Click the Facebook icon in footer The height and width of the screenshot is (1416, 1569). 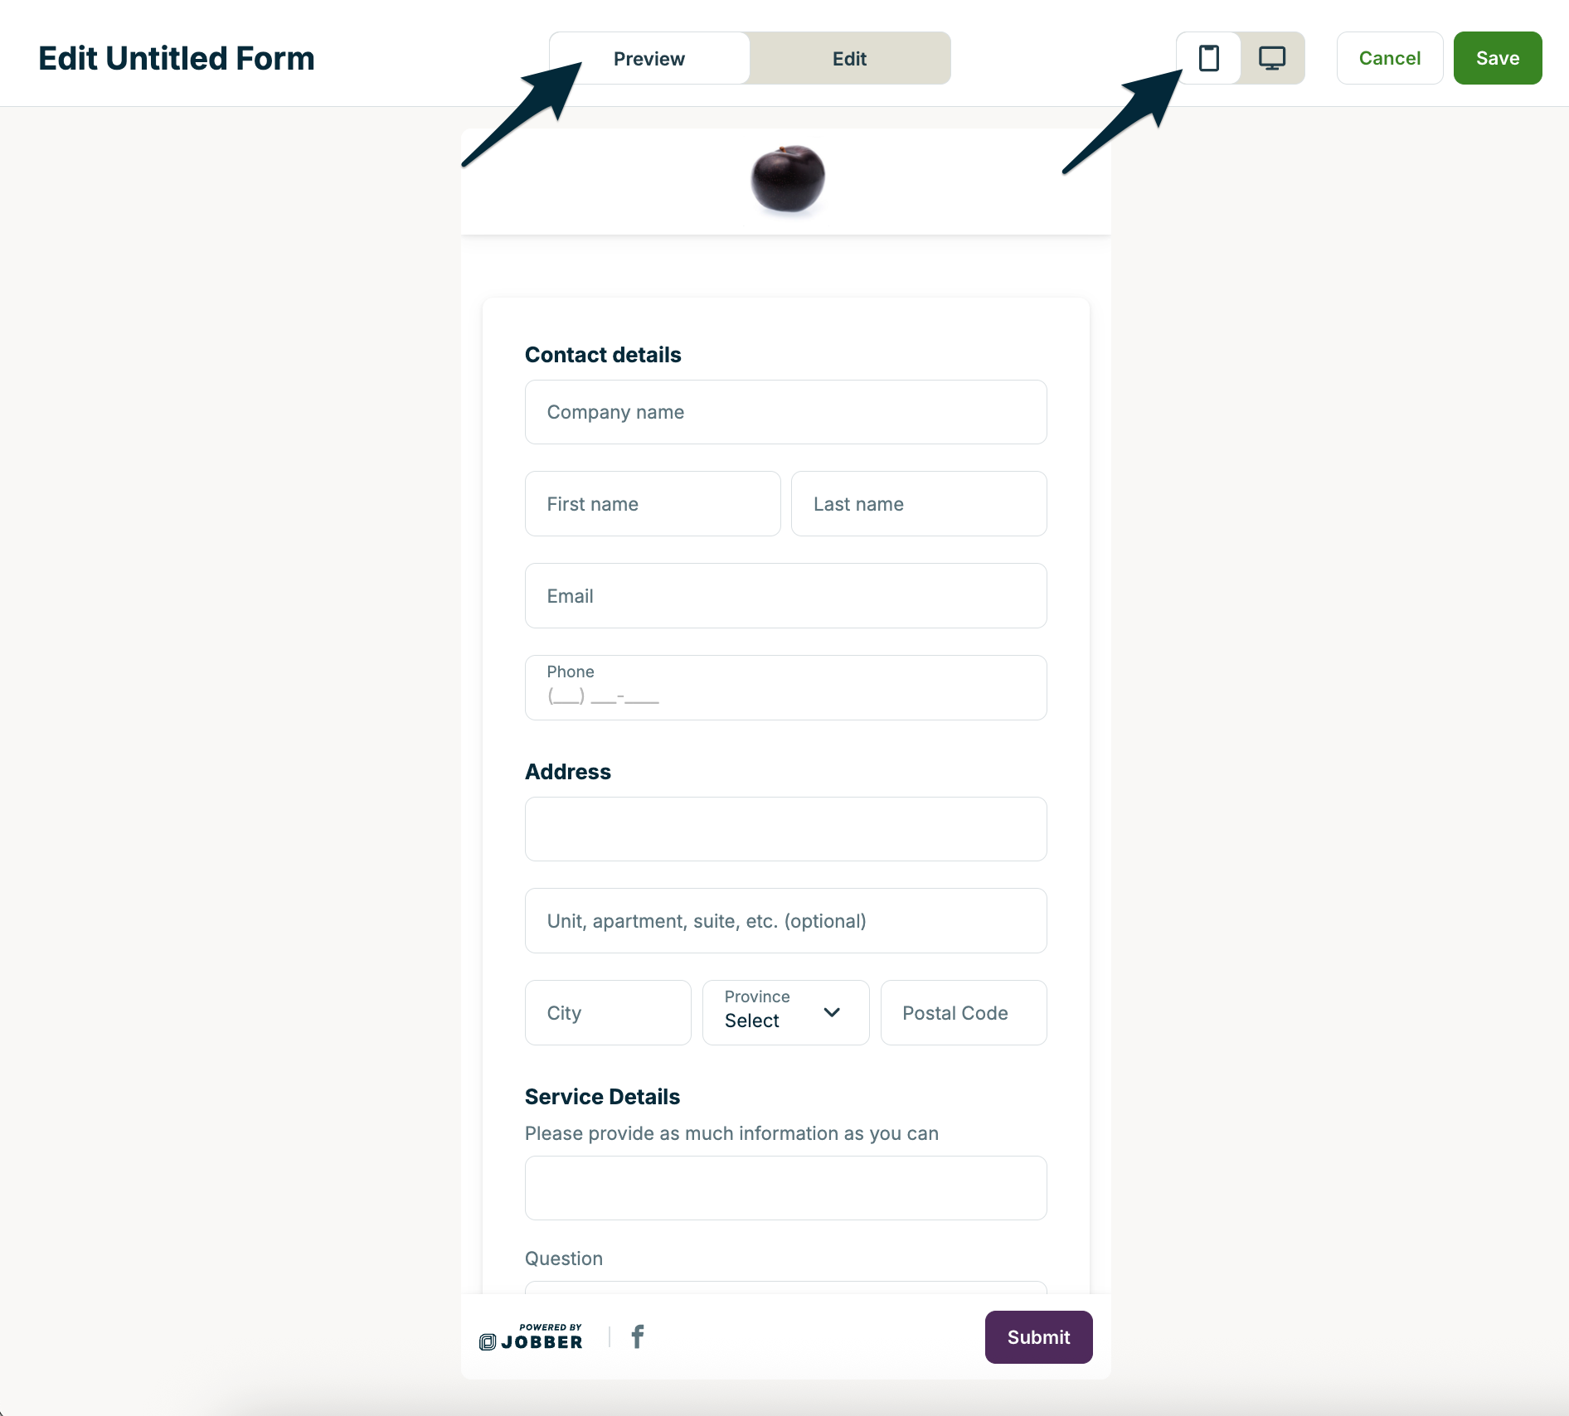(637, 1336)
